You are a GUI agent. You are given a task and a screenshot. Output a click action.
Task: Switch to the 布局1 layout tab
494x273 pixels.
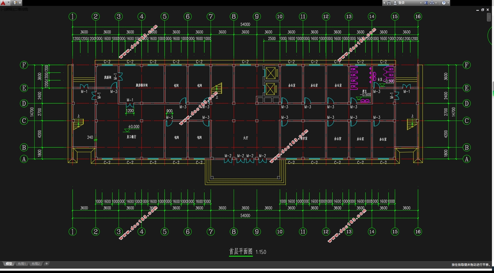click(x=22, y=264)
